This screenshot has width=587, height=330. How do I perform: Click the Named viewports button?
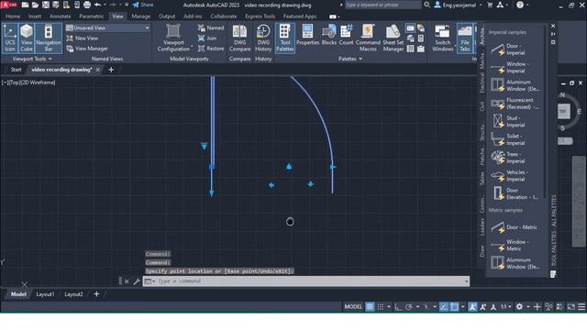coord(211,27)
